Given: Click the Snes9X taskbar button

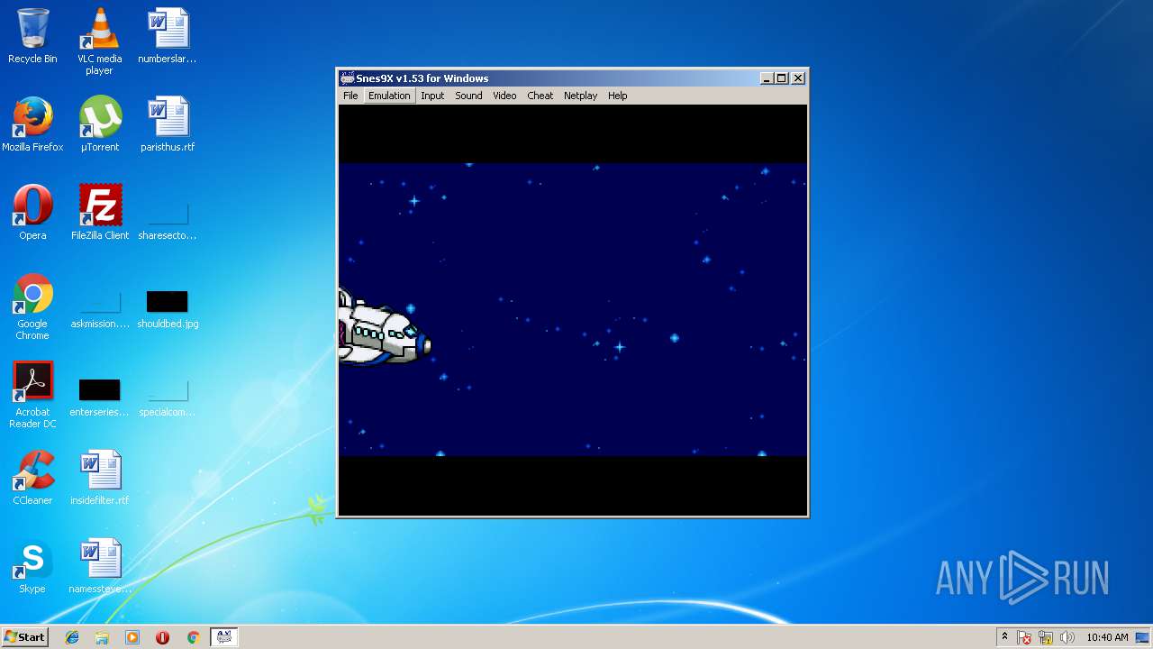Looking at the screenshot, I should 224,637.
